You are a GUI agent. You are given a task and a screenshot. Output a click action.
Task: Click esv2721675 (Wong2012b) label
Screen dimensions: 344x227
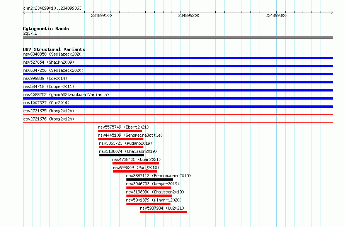(x=49, y=111)
